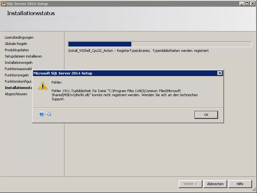Go to Produktupdates step
The height and width of the screenshot is (193, 257).
pyautogui.click(x=17, y=50)
